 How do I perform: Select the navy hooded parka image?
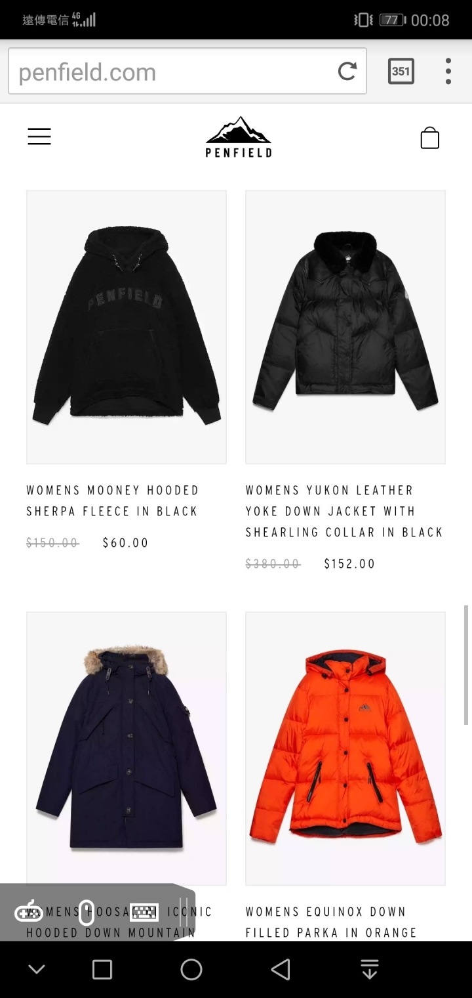[x=127, y=748]
